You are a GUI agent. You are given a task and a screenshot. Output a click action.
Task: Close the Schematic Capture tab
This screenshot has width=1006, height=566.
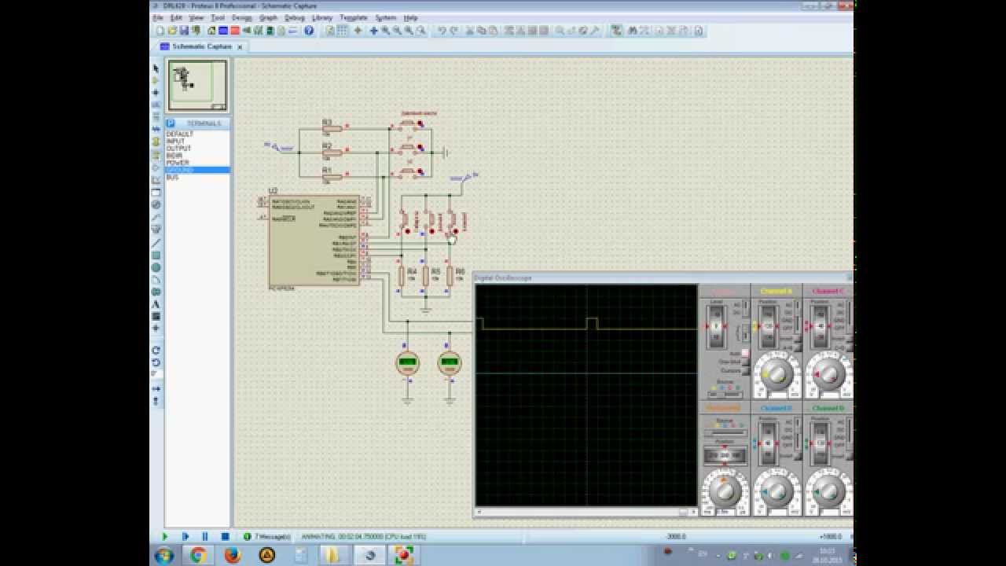tap(240, 46)
